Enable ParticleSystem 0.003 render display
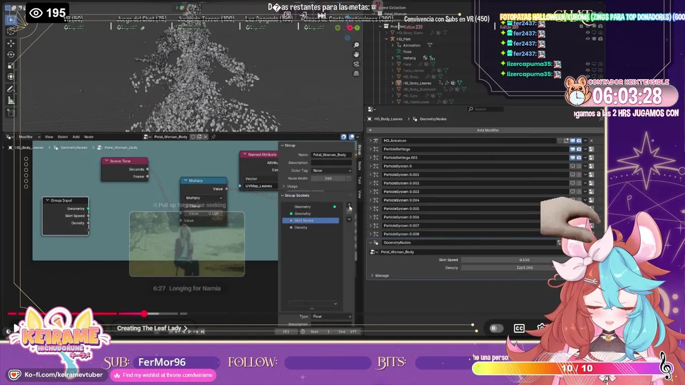This screenshot has width=685, height=385. 579,191
